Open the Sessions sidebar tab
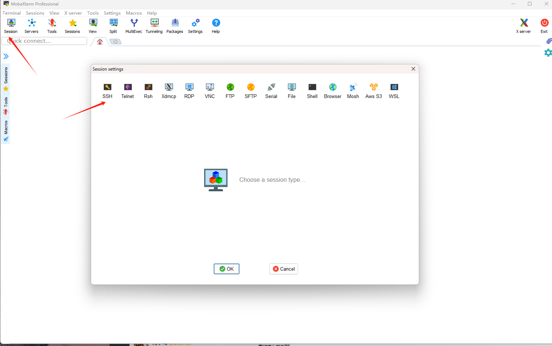552x346 pixels. point(5,79)
